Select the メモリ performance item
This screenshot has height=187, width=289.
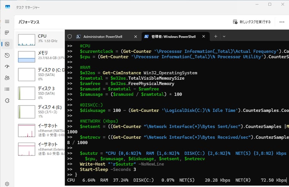(x=40, y=57)
